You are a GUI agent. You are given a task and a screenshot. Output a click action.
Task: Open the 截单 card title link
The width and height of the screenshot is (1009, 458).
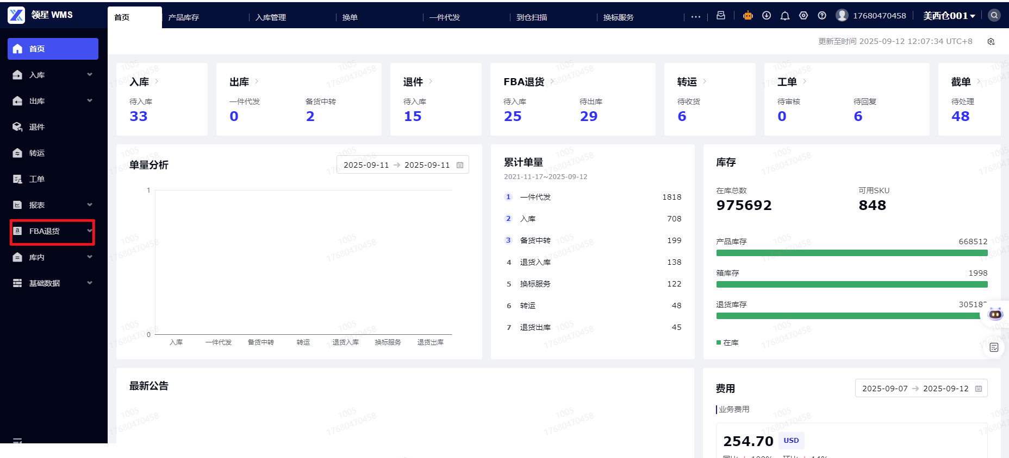(x=961, y=82)
